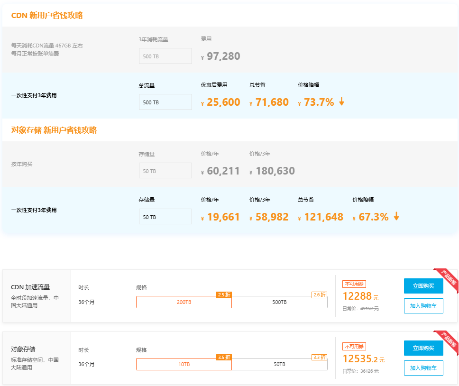459x386 pixels.
Task: Click the 2.5折 discount badge
Action: [x=224, y=294]
